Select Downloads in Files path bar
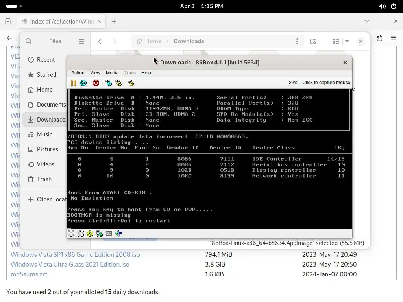Screen dimensions: 403x302 point(189,41)
